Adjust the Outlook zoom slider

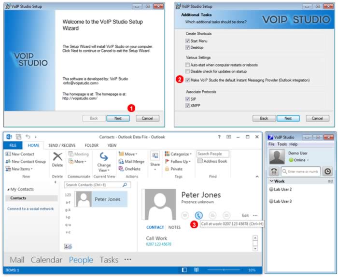(x=224, y=270)
